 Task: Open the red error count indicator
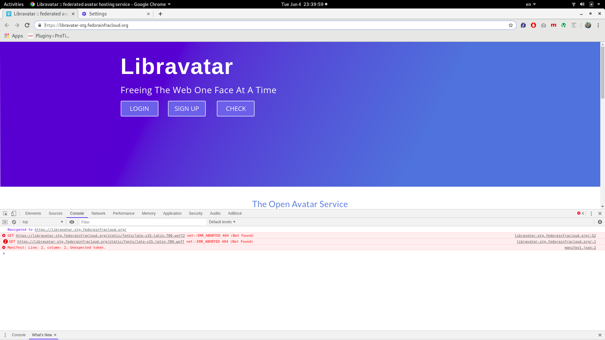[x=580, y=213]
